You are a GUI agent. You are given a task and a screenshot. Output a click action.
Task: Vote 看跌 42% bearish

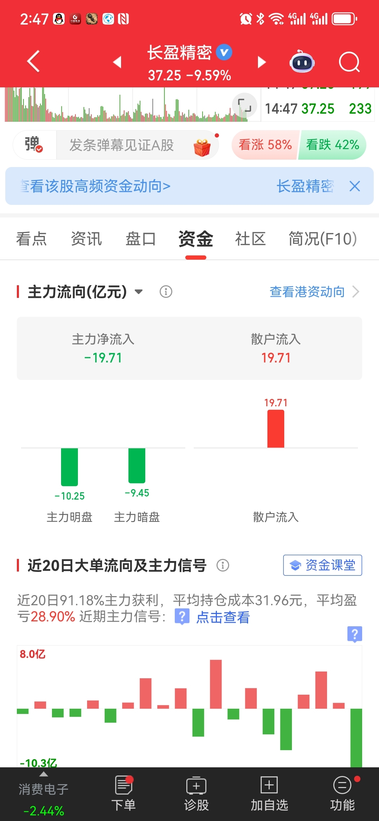(x=332, y=145)
